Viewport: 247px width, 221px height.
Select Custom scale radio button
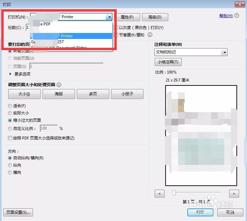point(10,129)
